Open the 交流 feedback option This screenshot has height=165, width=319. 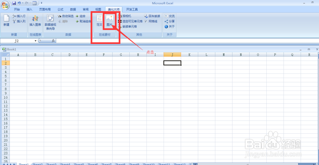pyautogui.click(x=169, y=16)
